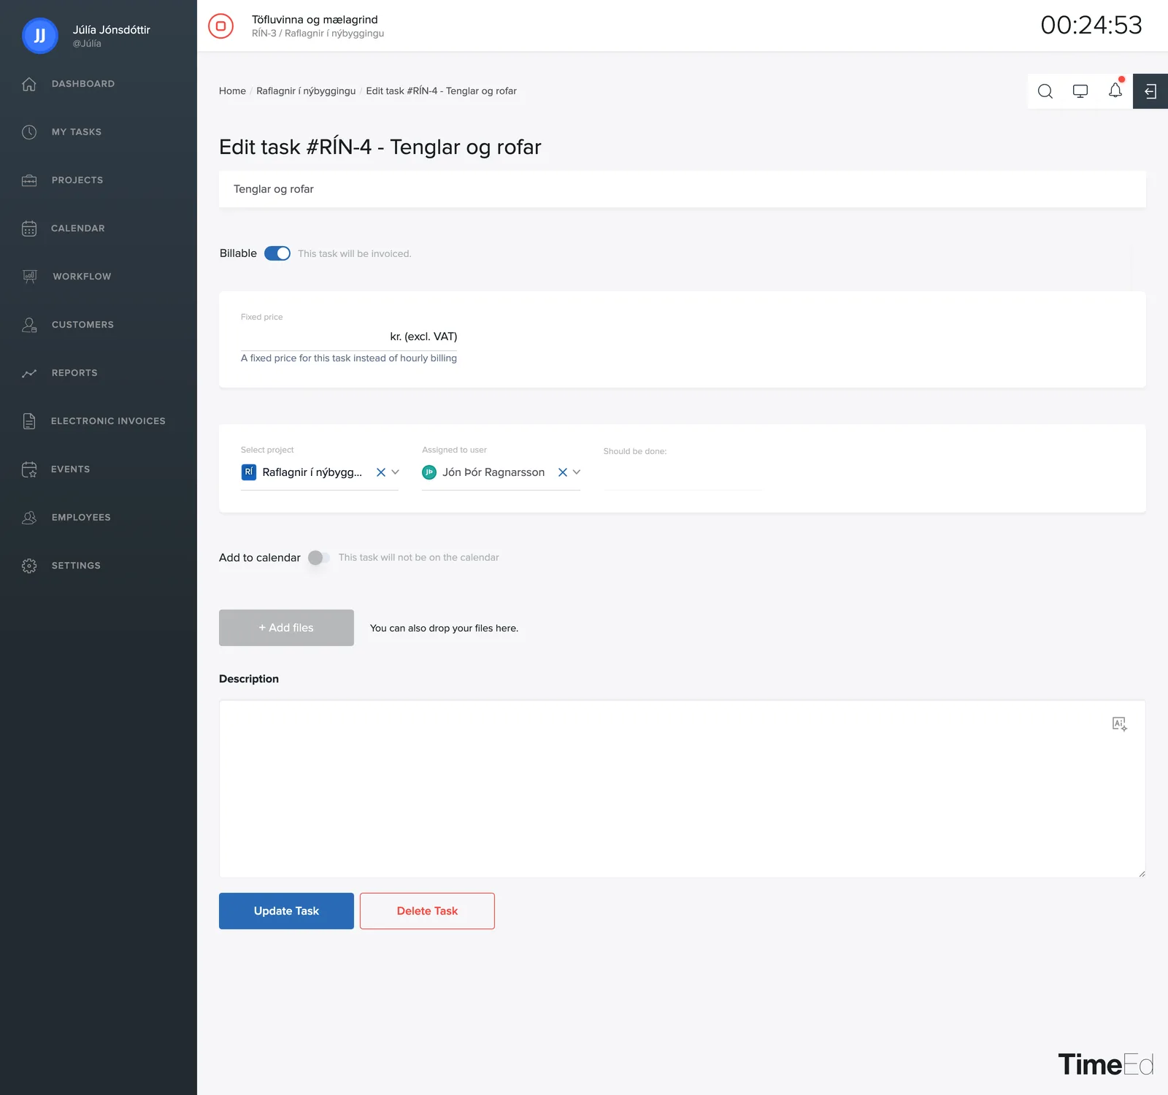Open the Raflagnir í nýbyggingu breadcrumb link
The image size is (1168, 1095).
point(306,91)
